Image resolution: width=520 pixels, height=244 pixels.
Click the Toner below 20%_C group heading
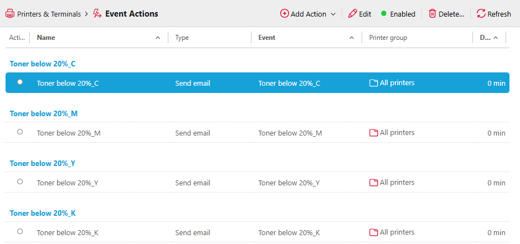pos(43,64)
